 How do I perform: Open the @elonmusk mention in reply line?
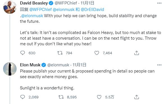(63, 10)
